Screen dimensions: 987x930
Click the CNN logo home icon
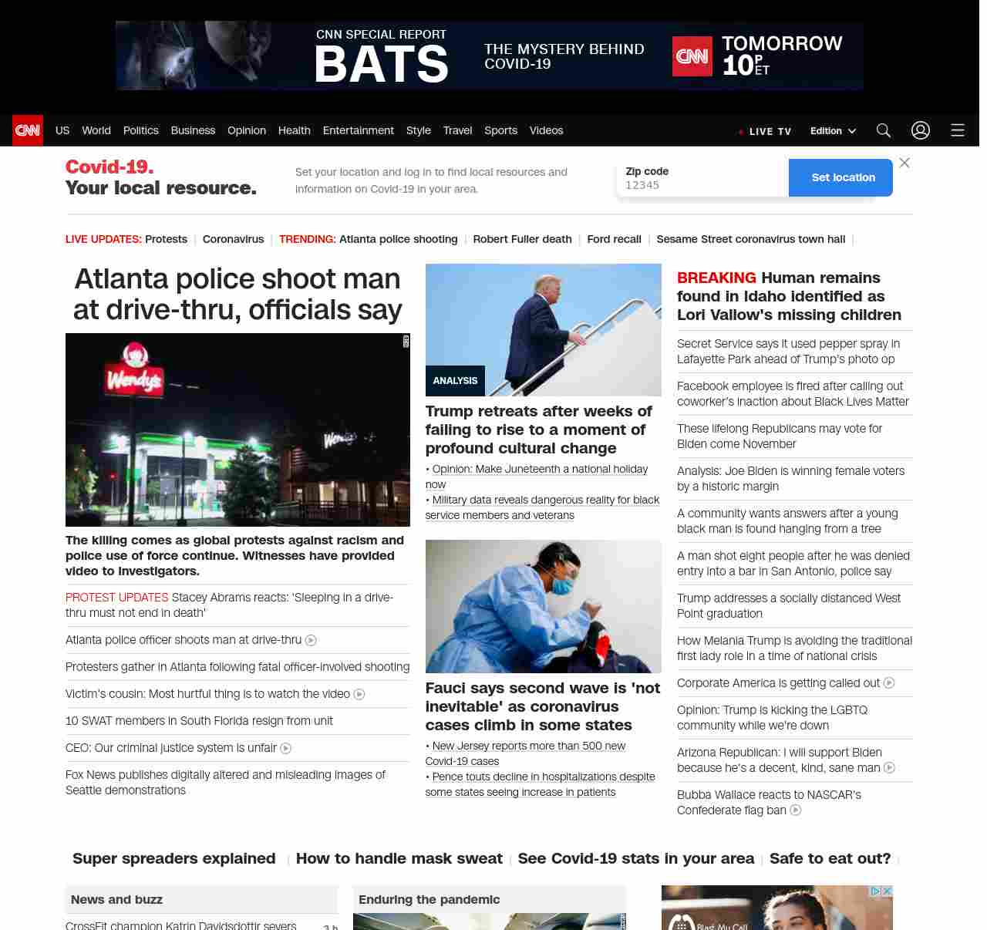28,130
